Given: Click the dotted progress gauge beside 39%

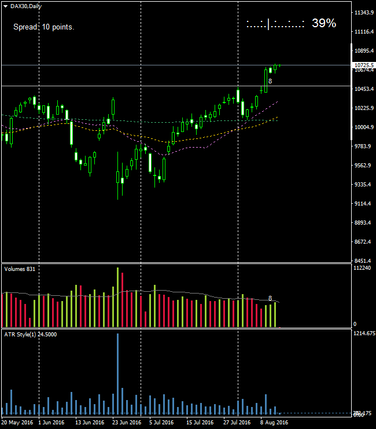Looking at the screenshot, I should click(275, 24).
